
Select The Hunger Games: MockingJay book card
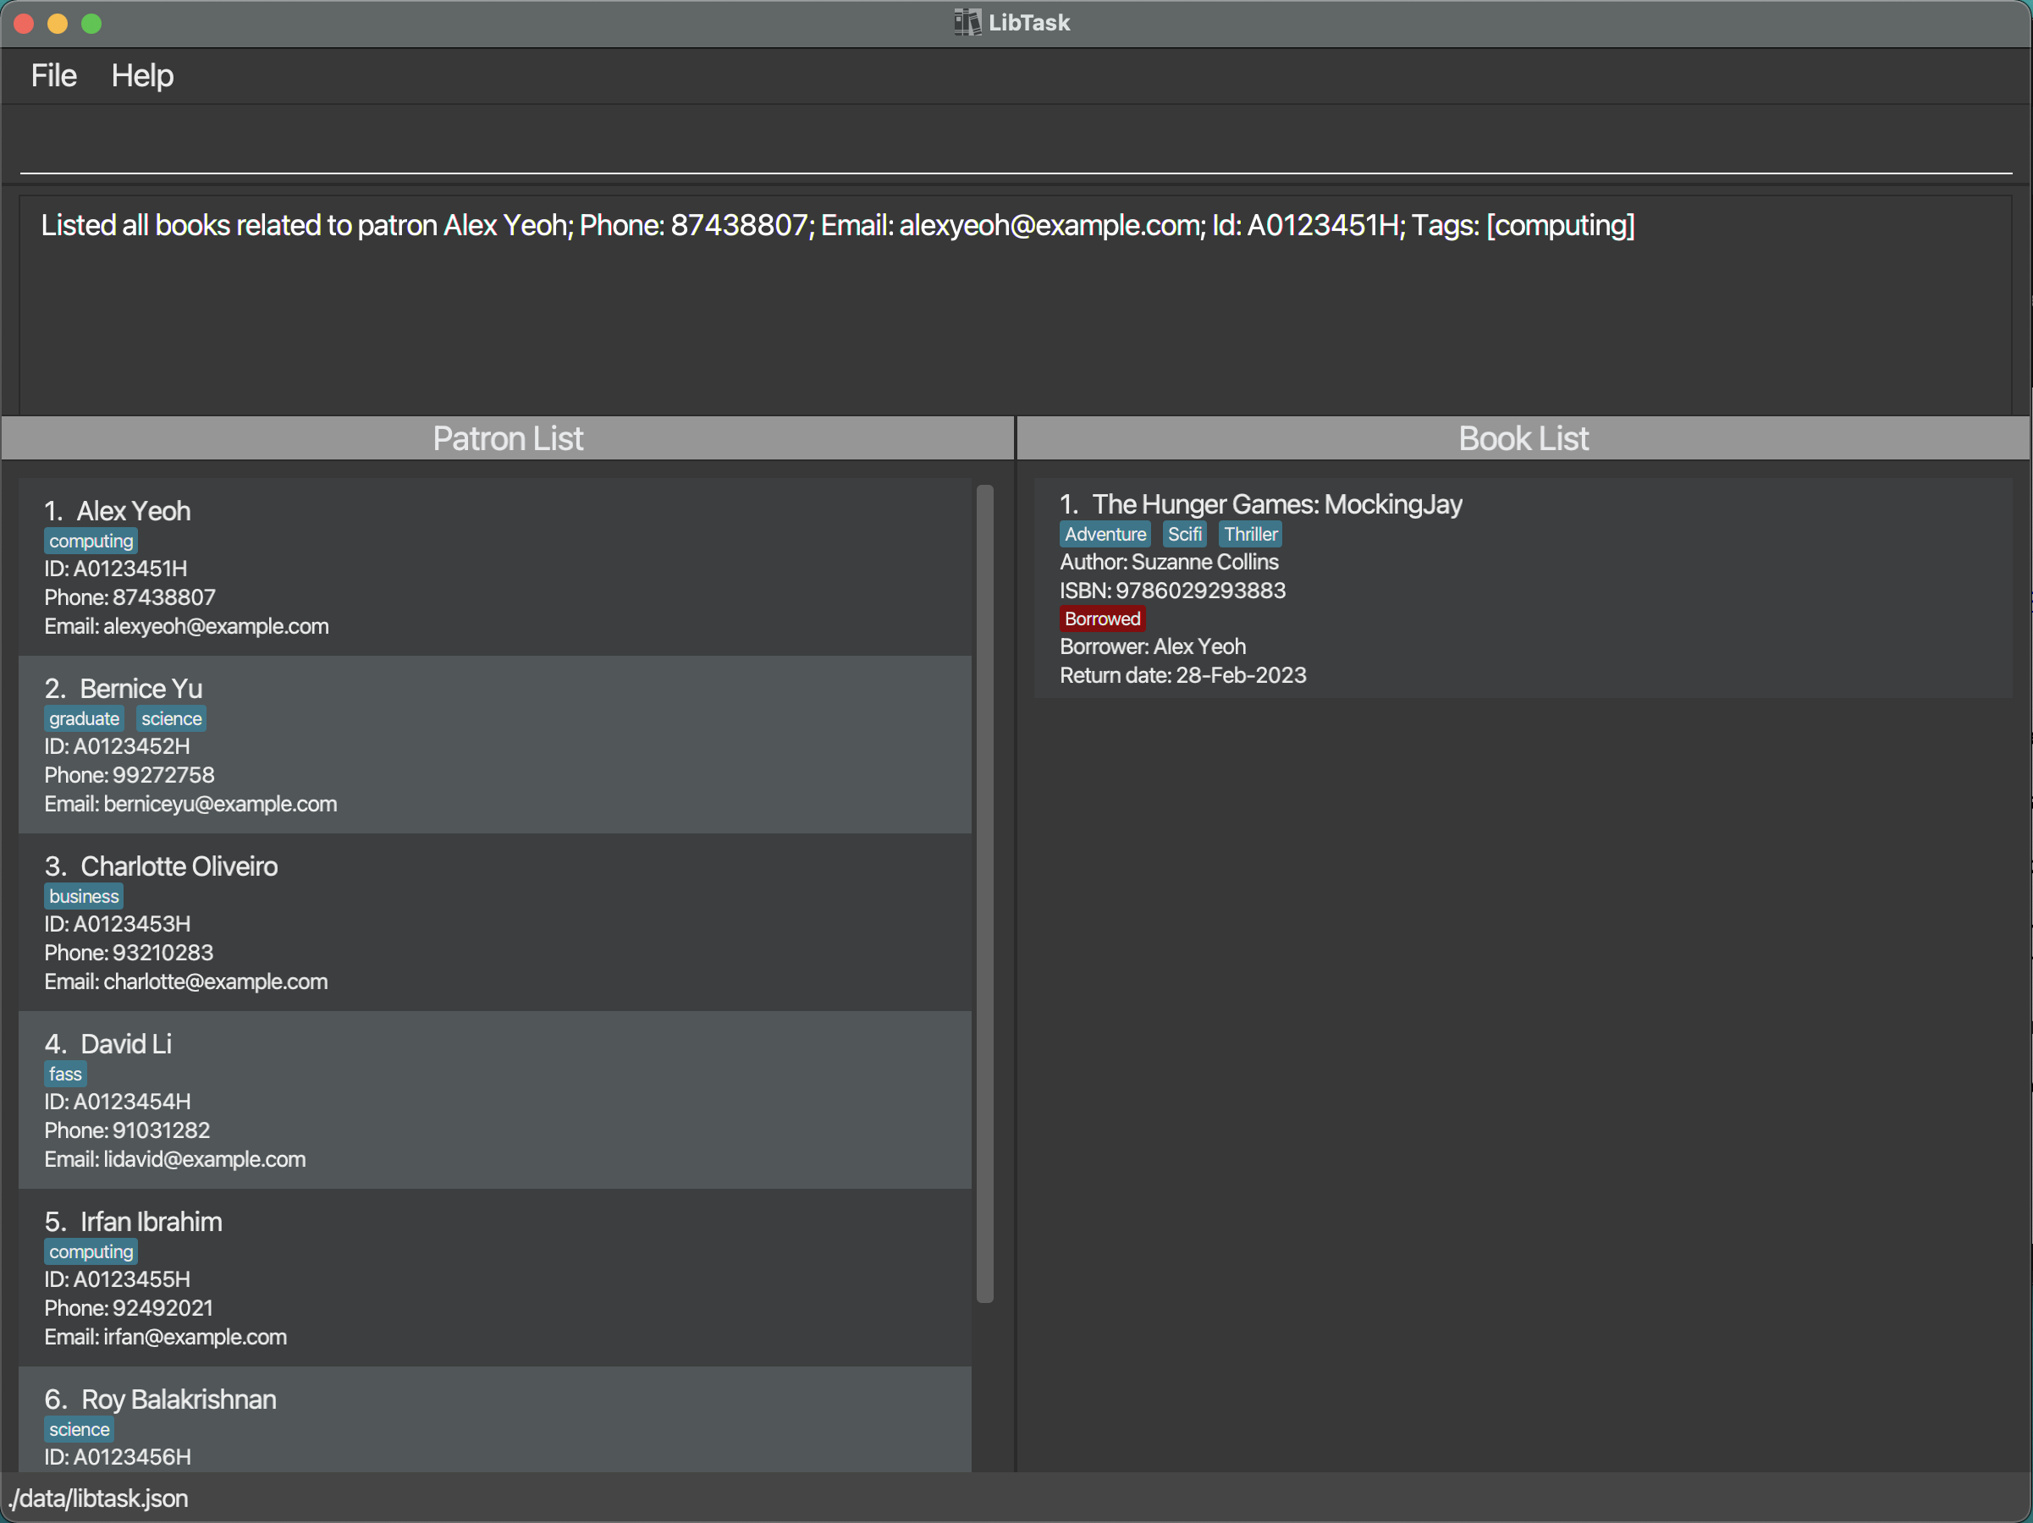click(1521, 588)
